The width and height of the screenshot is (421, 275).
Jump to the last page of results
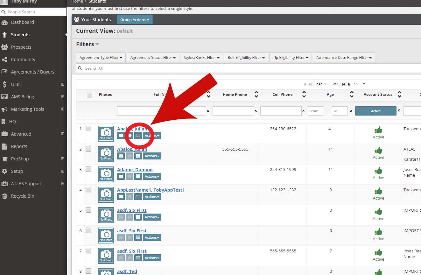point(349,84)
